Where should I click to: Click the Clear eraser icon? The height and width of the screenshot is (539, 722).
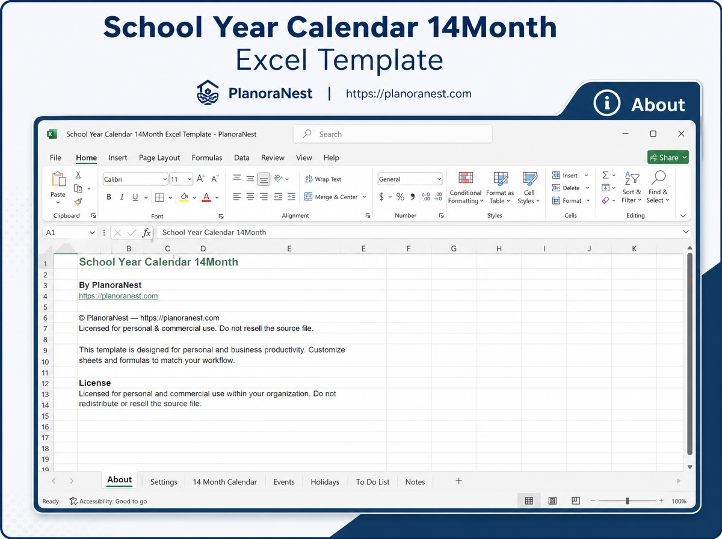(x=605, y=200)
